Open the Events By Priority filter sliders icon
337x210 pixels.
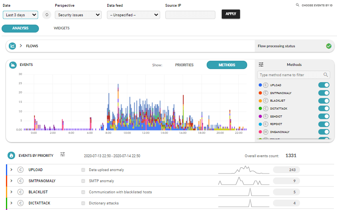pos(62,154)
